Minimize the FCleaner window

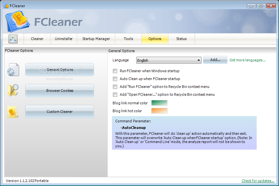pyautogui.click(x=251, y=6)
